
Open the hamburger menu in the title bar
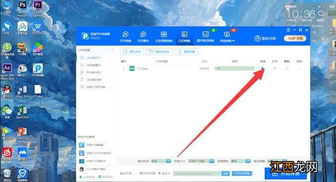click(288, 30)
